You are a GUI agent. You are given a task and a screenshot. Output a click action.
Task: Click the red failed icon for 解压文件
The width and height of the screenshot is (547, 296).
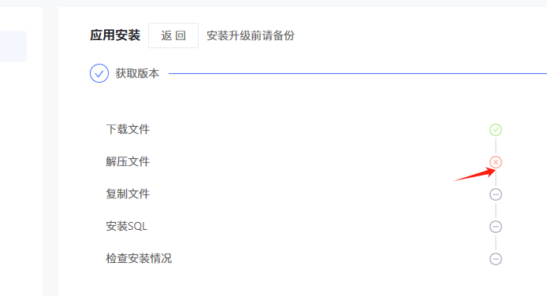[x=495, y=162]
